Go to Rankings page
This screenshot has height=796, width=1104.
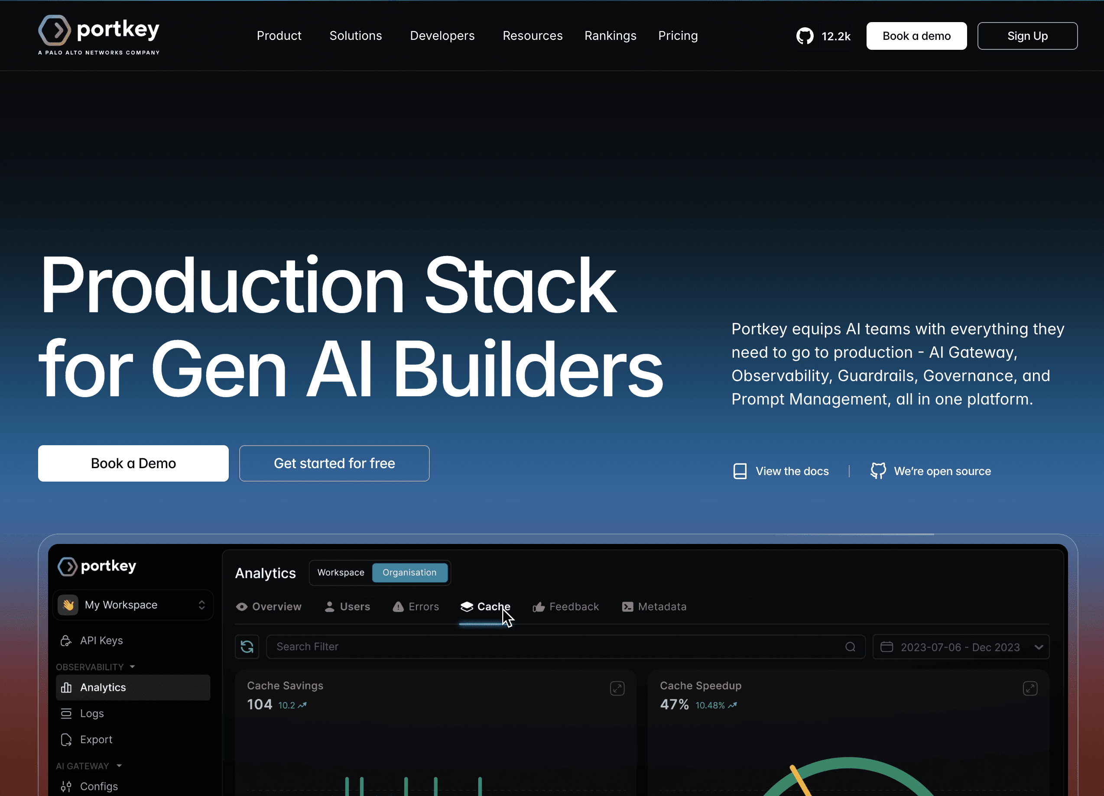(x=610, y=36)
